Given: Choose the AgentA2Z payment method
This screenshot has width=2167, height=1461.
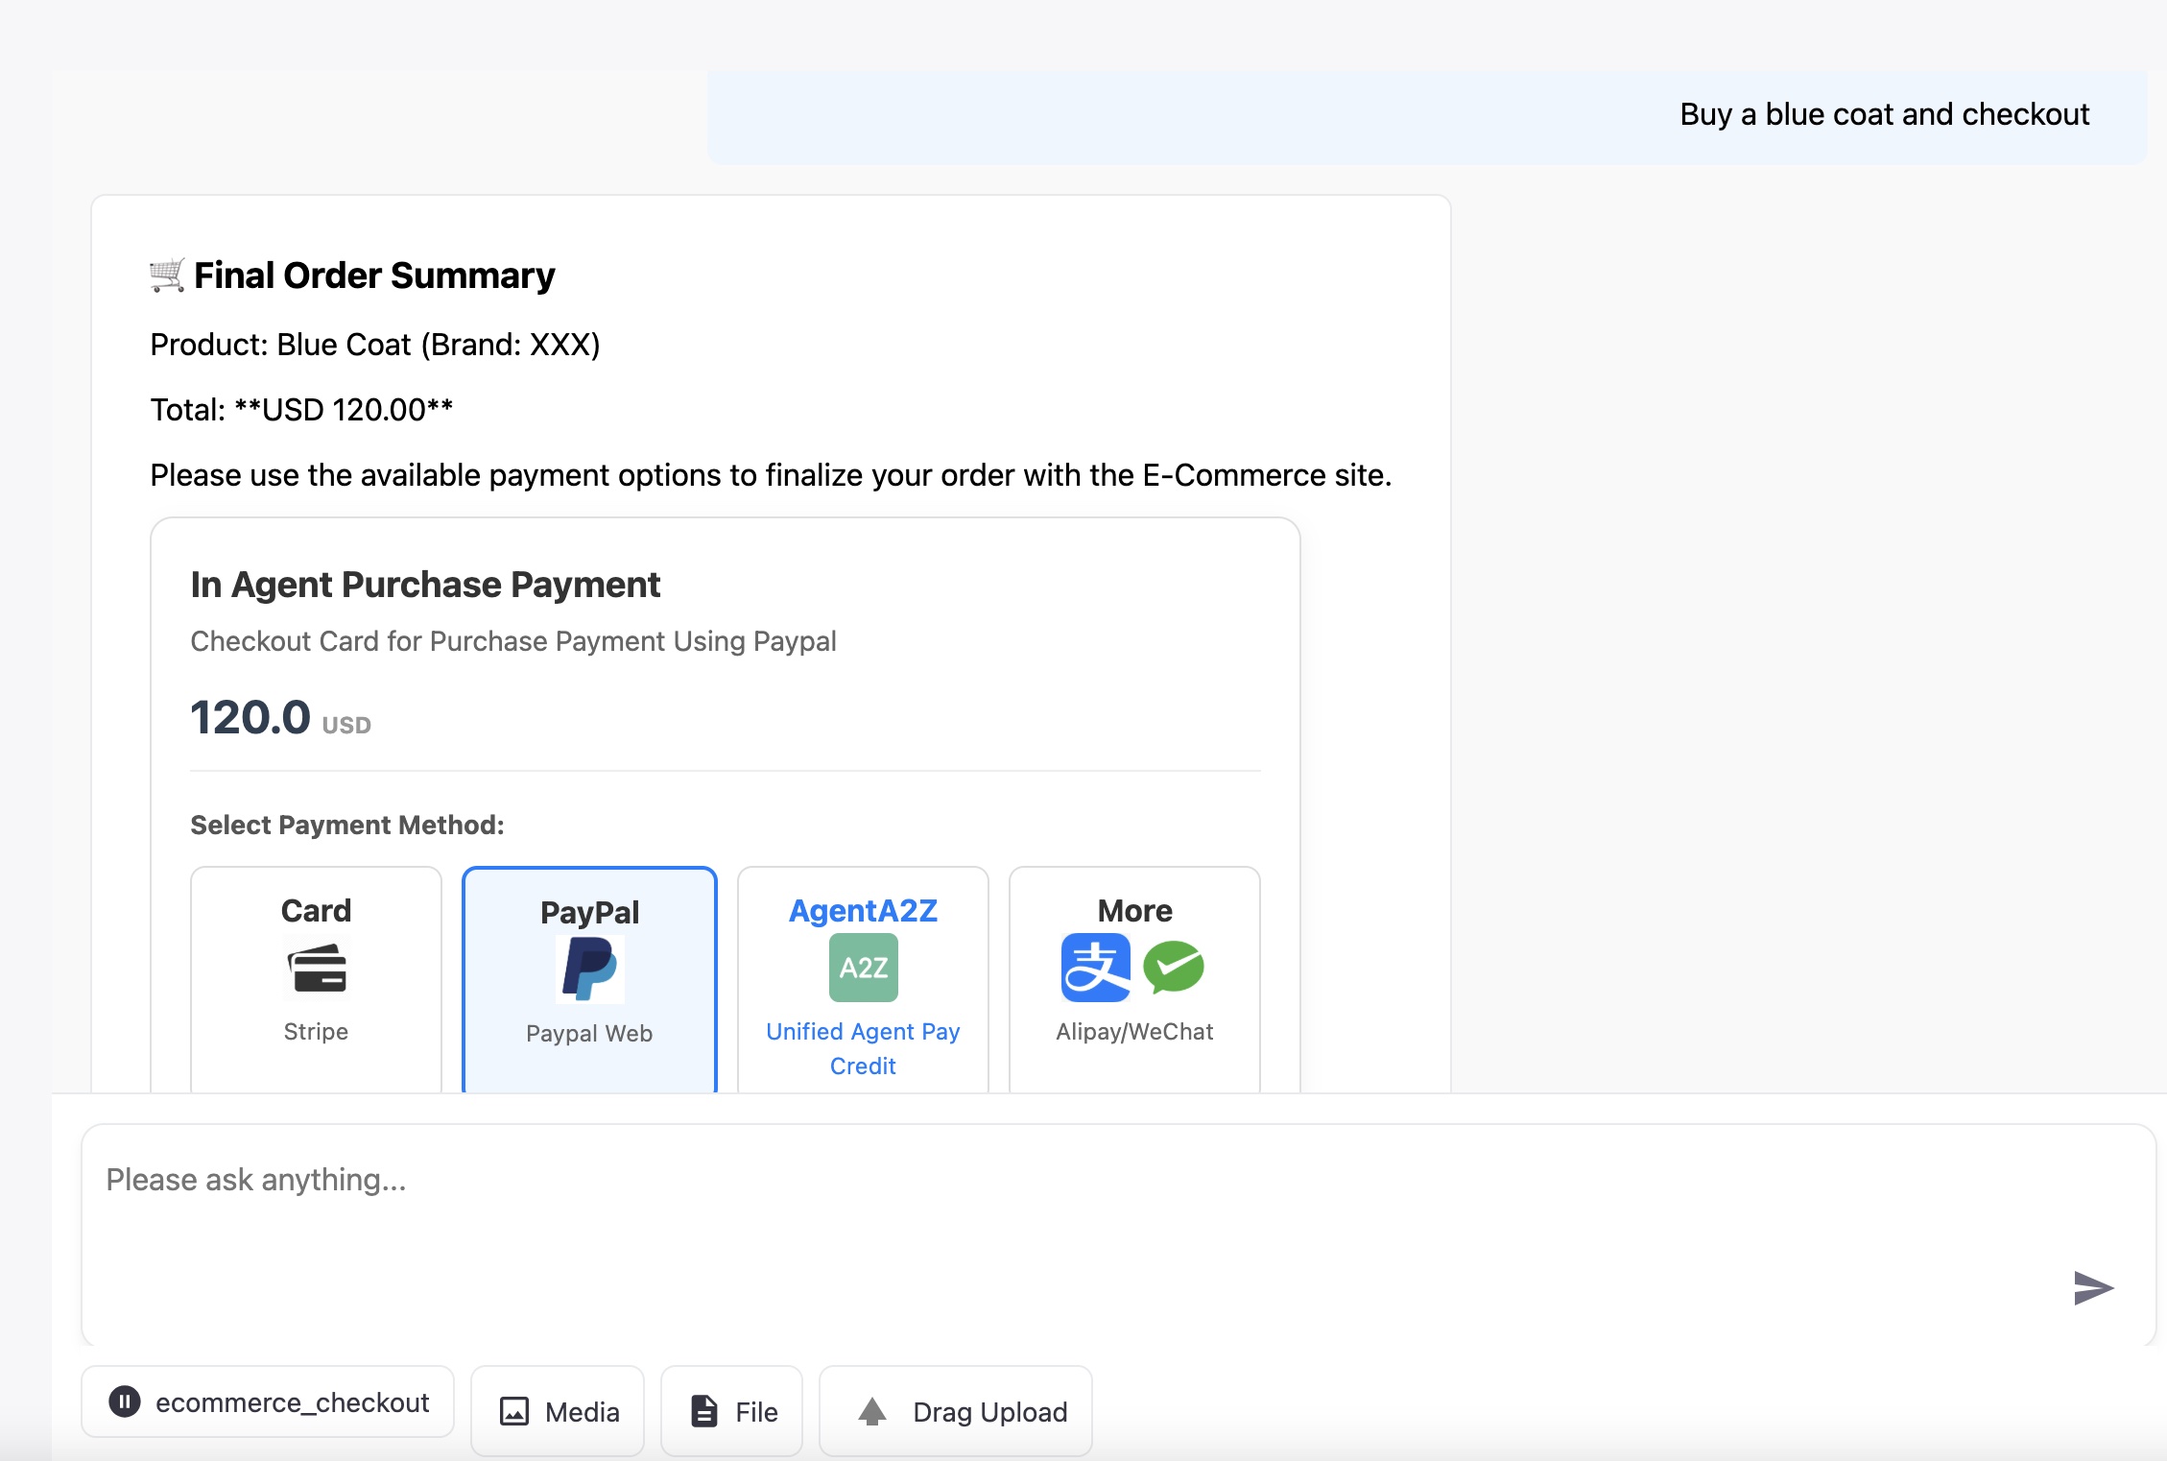Looking at the screenshot, I should tap(862, 979).
